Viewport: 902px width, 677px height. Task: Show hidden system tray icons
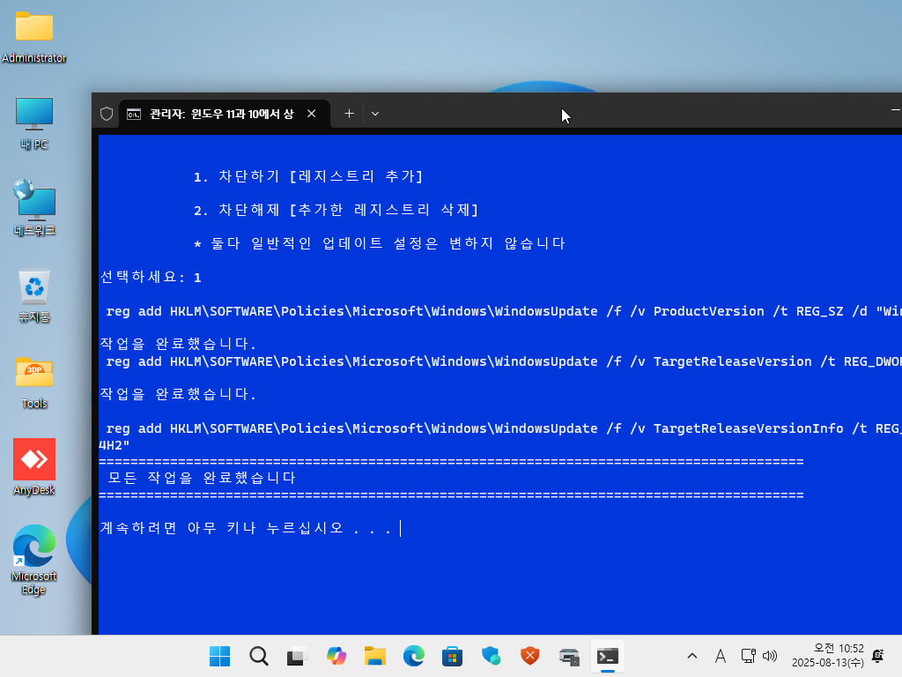[692, 656]
